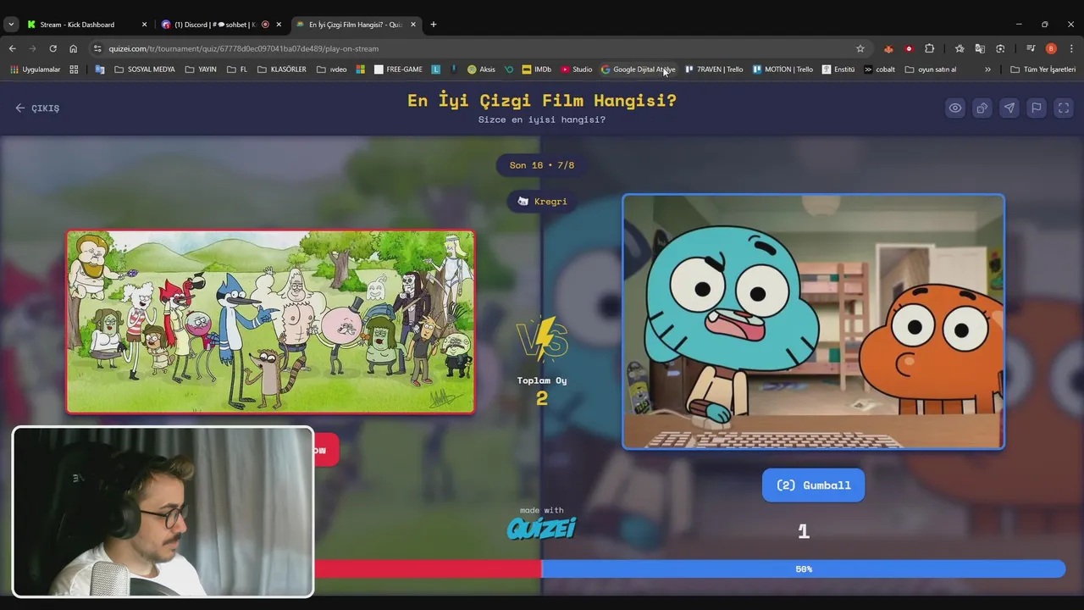This screenshot has height=610, width=1084.
Task: Click the Google Translate toolbar icon
Action: 980,48
